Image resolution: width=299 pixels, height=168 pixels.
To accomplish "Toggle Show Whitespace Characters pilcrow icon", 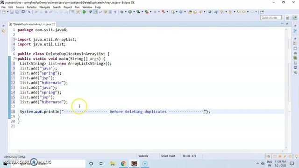I will tap(115, 12).
